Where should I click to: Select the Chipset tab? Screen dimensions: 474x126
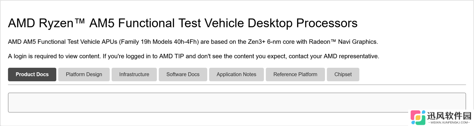tap(343, 74)
